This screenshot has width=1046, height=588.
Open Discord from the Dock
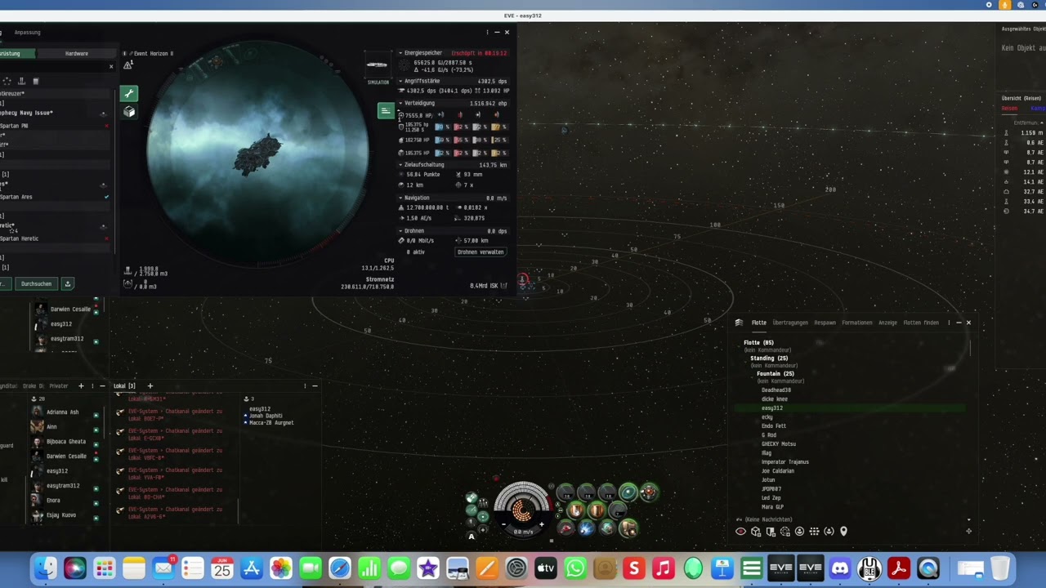click(839, 568)
